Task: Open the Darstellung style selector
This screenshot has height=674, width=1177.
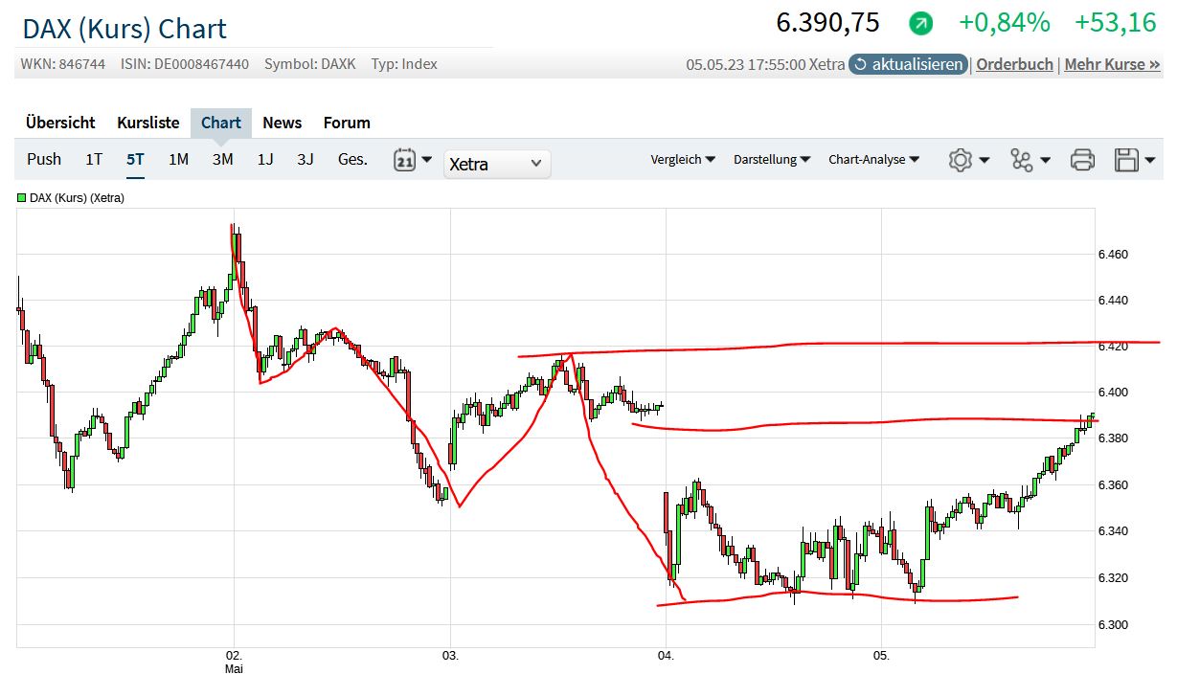Action: coord(772,160)
